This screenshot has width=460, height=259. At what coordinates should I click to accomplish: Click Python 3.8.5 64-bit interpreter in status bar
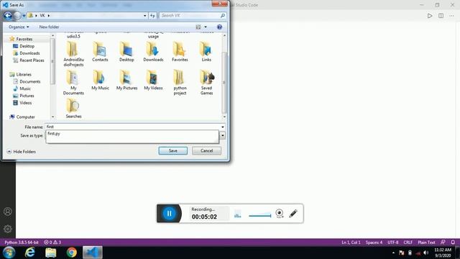tap(22, 242)
